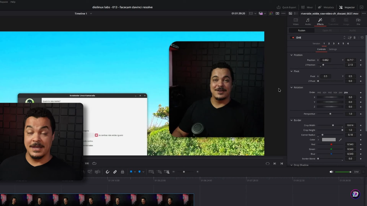Switch to the Audio inspector tab

pos(308,22)
